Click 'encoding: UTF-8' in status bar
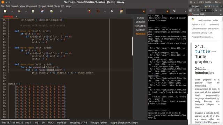 coord(78,123)
